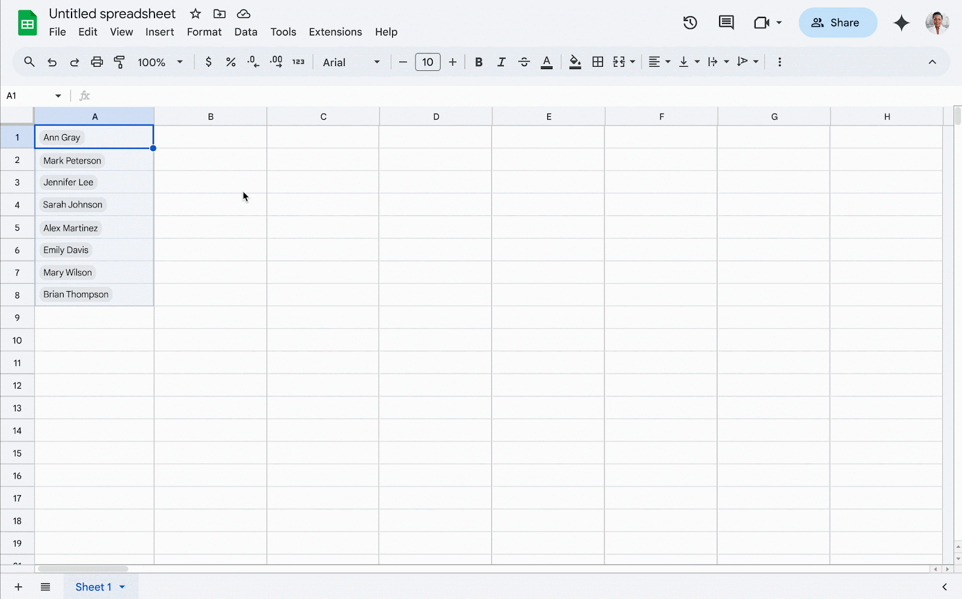Open the zoom level dropdown
Screen dimensions: 962x599
(x=161, y=62)
